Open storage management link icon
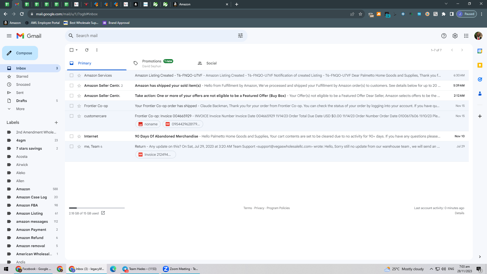Viewport: 487px width, 274px height. [x=103, y=213]
